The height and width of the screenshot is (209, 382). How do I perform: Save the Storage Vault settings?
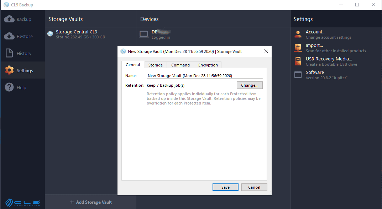[225, 187]
